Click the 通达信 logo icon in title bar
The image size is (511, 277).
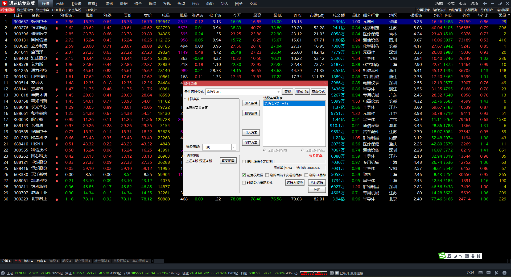click(x=5, y=3)
